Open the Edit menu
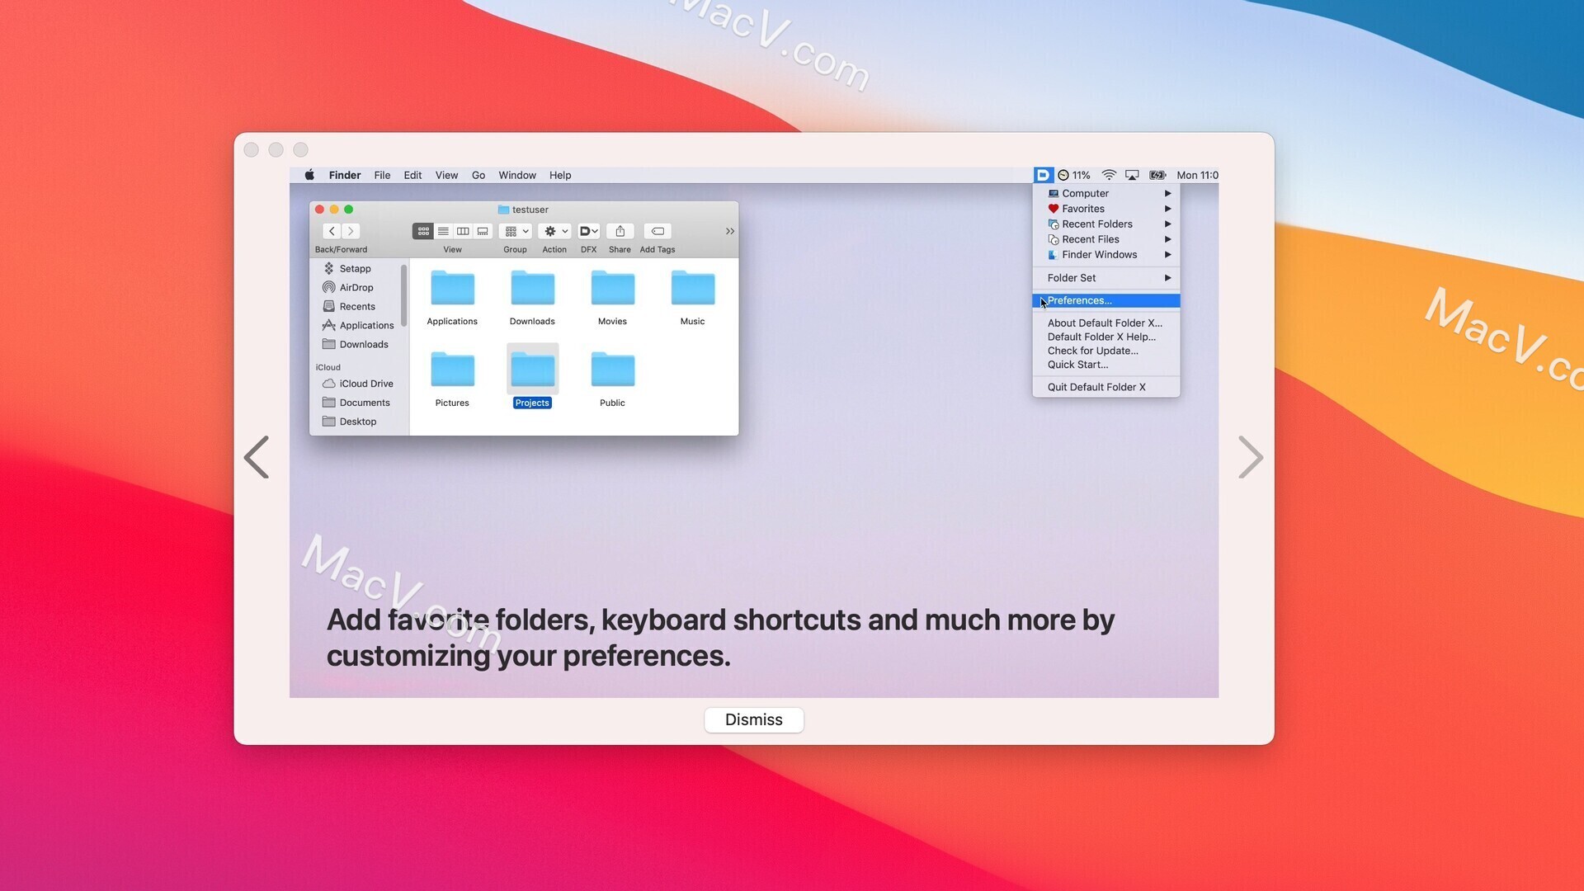Viewport: 1584px width, 891px height. pos(412,175)
